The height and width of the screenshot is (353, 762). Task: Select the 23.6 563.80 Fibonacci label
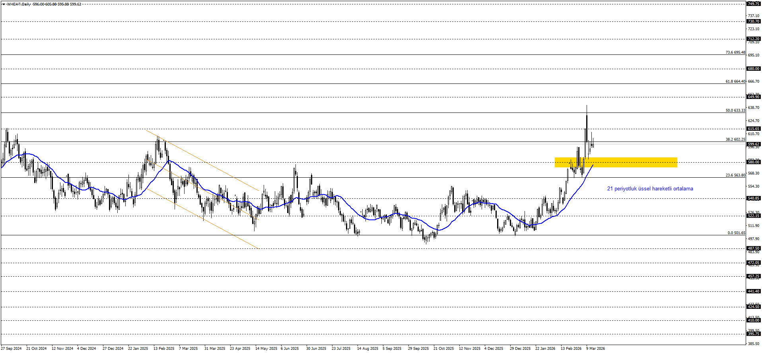click(x=735, y=175)
